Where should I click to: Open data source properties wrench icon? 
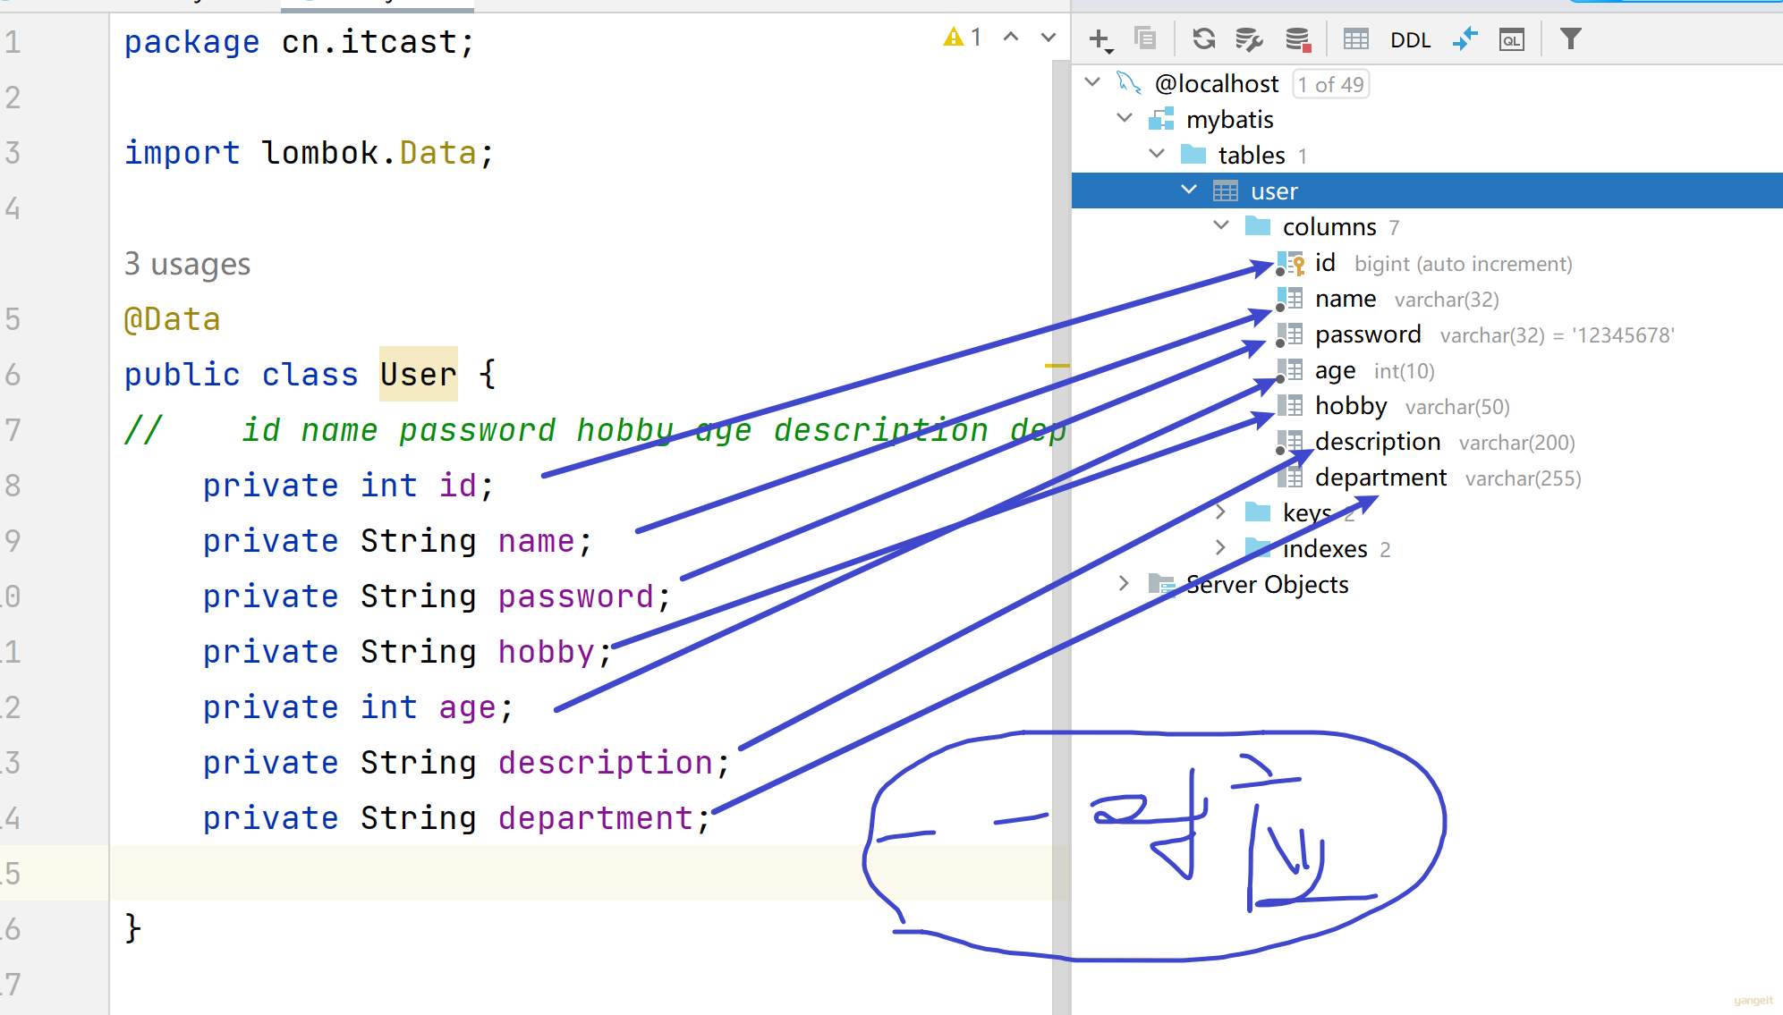pyautogui.click(x=1250, y=39)
